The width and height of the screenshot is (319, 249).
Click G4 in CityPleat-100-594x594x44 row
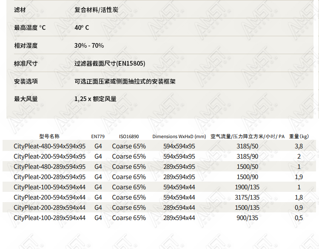(98, 187)
